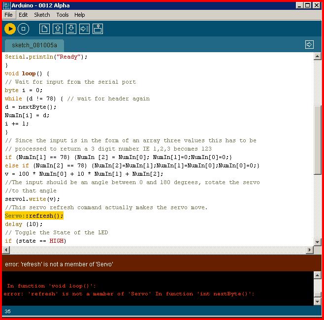Image resolution: width=324 pixels, height=320 pixels.
Task: Open the Sketch menu
Action: coord(42,15)
